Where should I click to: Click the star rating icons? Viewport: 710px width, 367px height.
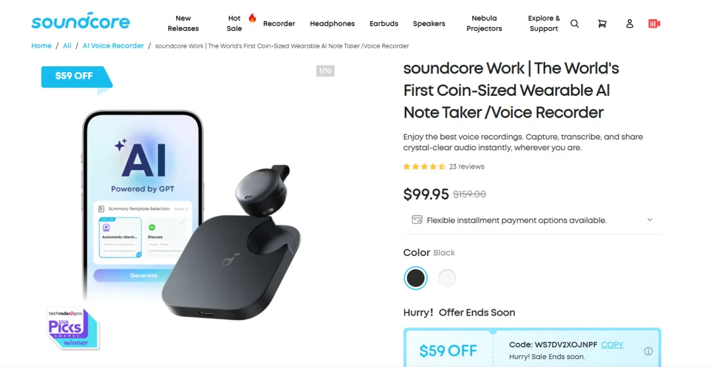coord(424,167)
